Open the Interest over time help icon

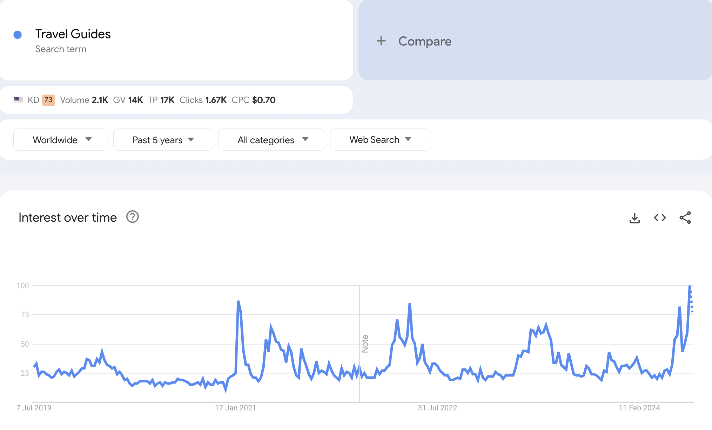tap(132, 217)
